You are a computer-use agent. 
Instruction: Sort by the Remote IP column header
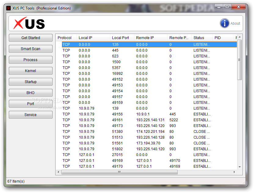[151, 38]
